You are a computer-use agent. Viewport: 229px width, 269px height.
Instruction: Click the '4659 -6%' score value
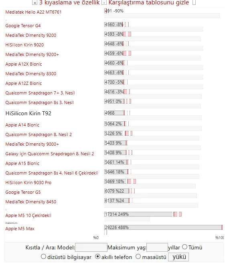pyautogui.click(x=114, y=53)
